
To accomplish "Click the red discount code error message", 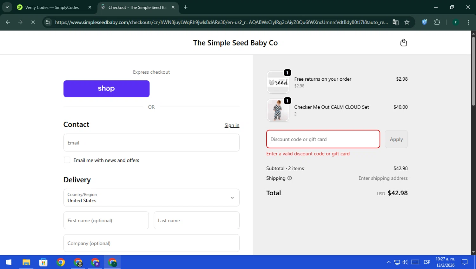I will [x=308, y=154].
